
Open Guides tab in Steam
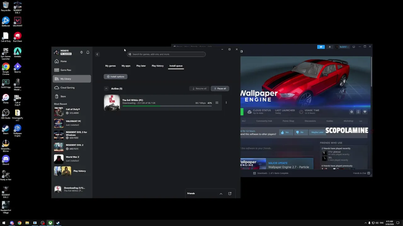tap(330, 121)
